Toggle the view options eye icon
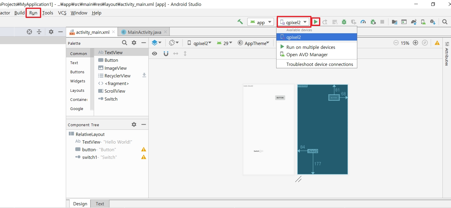The image size is (451, 208). point(155,54)
